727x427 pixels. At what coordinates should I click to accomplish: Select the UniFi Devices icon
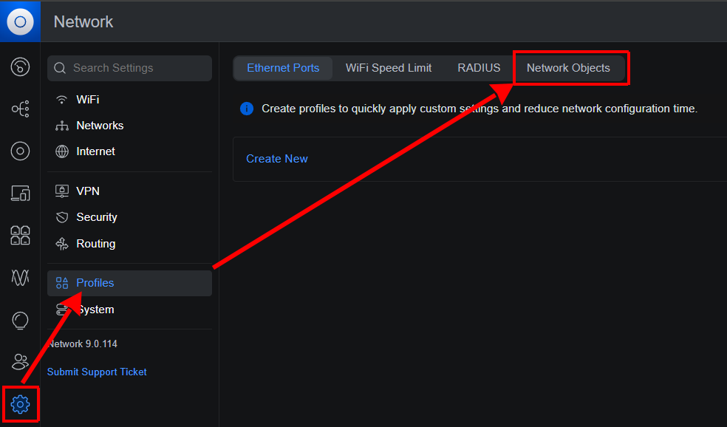pyautogui.click(x=20, y=151)
